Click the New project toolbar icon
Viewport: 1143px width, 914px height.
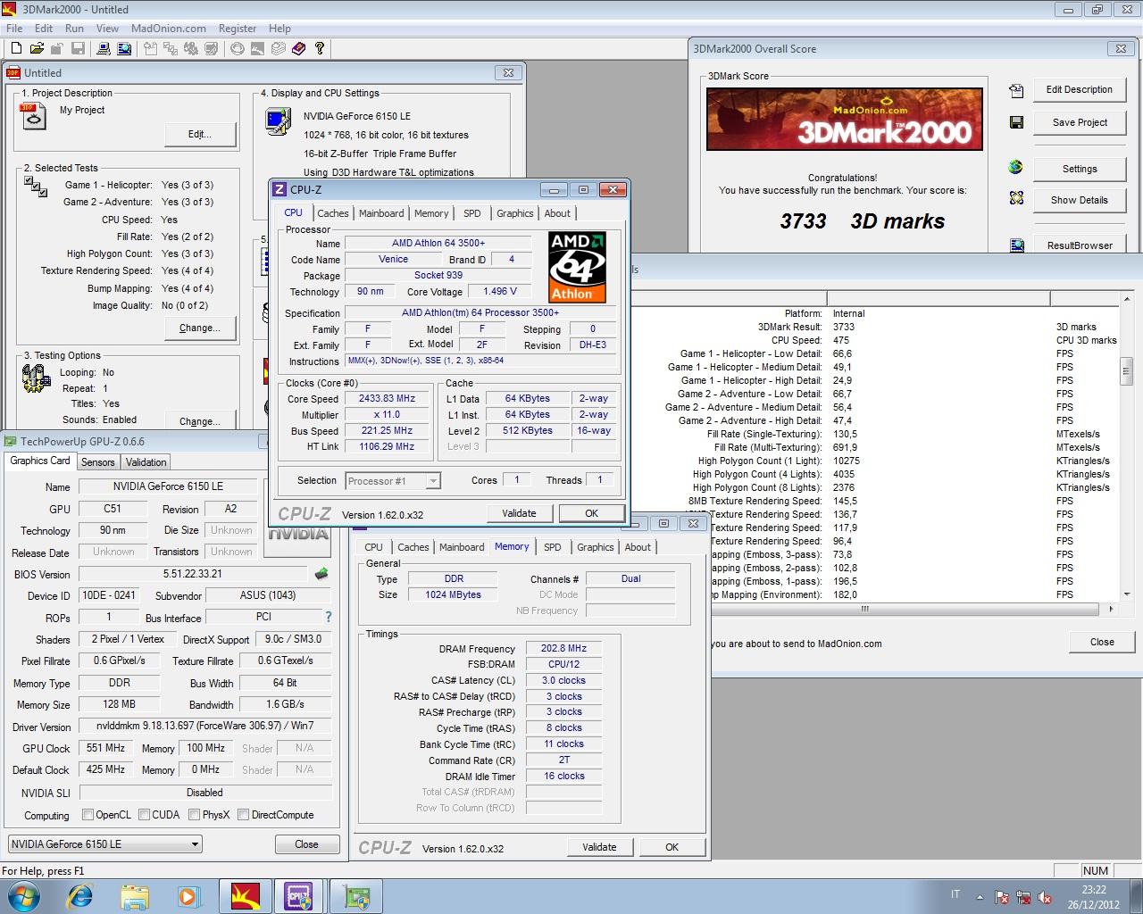point(16,48)
